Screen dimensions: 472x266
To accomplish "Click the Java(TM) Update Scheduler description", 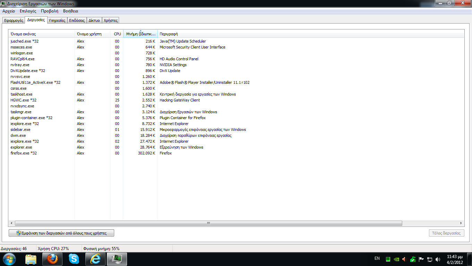I will (183, 41).
